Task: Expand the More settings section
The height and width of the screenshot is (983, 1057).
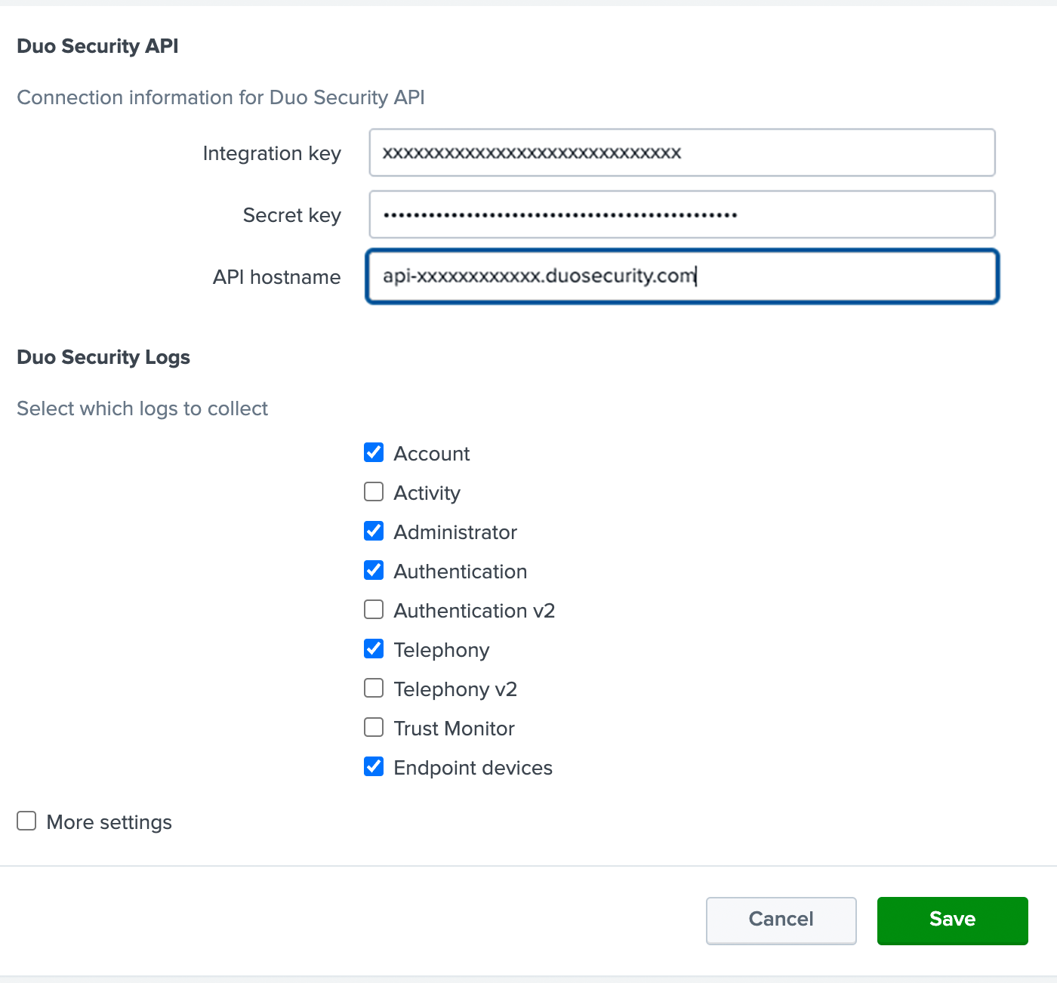Action: pyautogui.click(x=26, y=821)
